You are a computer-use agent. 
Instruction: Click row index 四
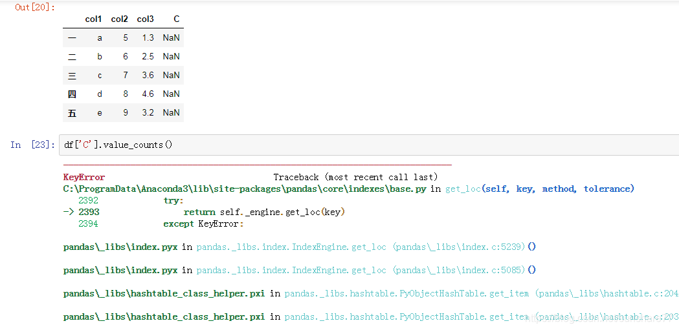tap(72, 94)
